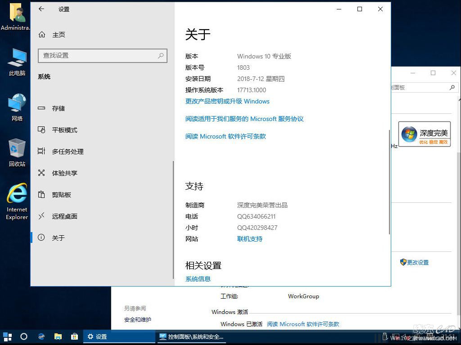461x345 pixels.
Task: Click the Settings content vertical scrollbar
Action: (x=389, y=182)
